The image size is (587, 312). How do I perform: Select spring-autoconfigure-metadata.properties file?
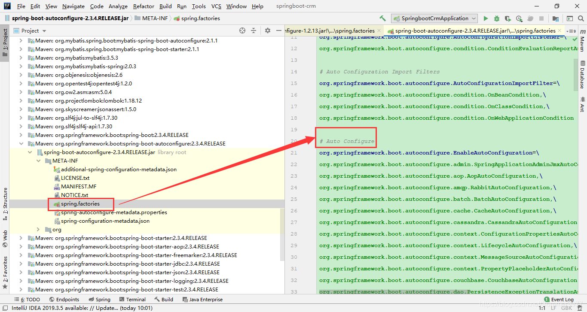click(114, 212)
